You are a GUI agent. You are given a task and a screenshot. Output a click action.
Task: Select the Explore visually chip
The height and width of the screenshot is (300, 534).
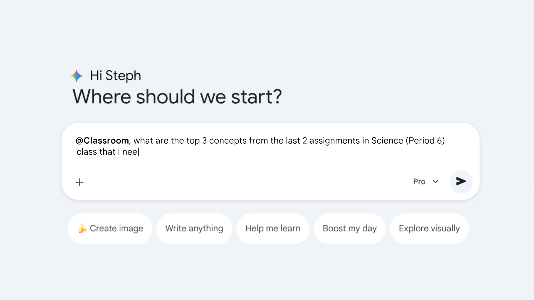(x=429, y=229)
